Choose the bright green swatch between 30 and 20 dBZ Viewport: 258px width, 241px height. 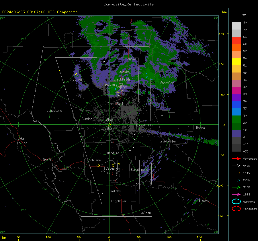coord(236,119)
